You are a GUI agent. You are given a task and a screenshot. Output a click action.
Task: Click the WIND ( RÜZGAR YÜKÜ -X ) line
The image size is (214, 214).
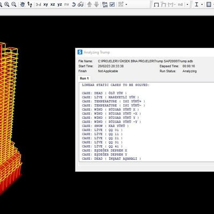111,114
